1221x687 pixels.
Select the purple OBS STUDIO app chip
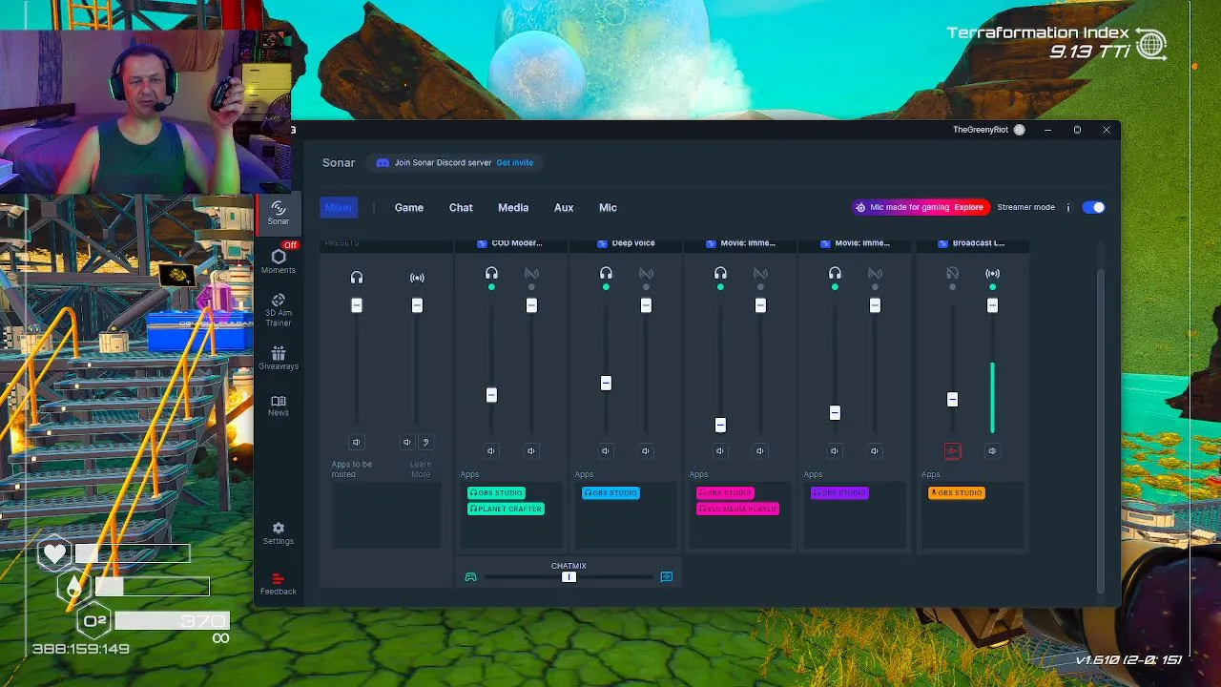coord(839,492)
